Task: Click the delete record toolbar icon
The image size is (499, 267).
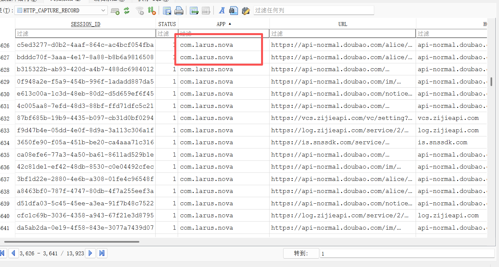Action: click(x=206, y=11)
